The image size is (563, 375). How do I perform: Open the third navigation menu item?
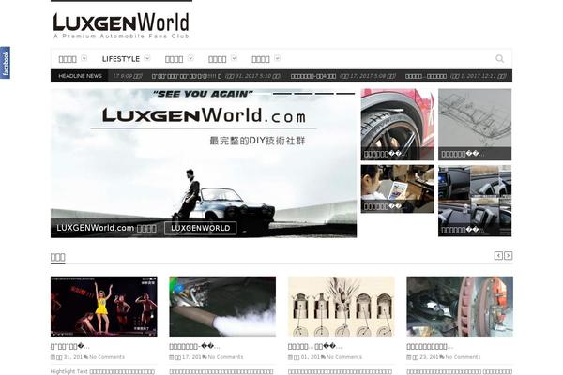[175, 59]
